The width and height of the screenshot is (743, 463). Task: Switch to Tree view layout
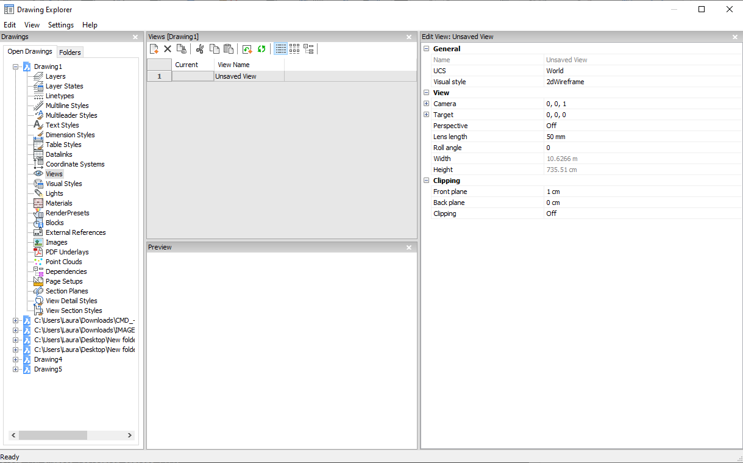pos(308,49)
